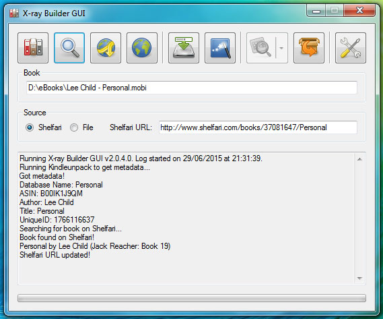Click the progress bar at the bottom
Screen dimensions: 383x319
point(192,298)
